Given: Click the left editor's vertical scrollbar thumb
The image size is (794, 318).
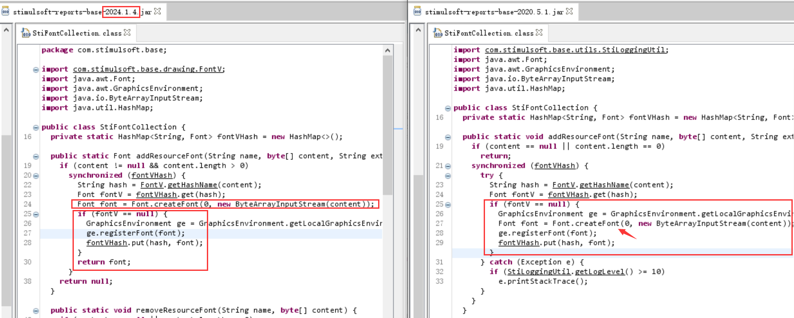Looking at the screenshot, I should [388, 125].
